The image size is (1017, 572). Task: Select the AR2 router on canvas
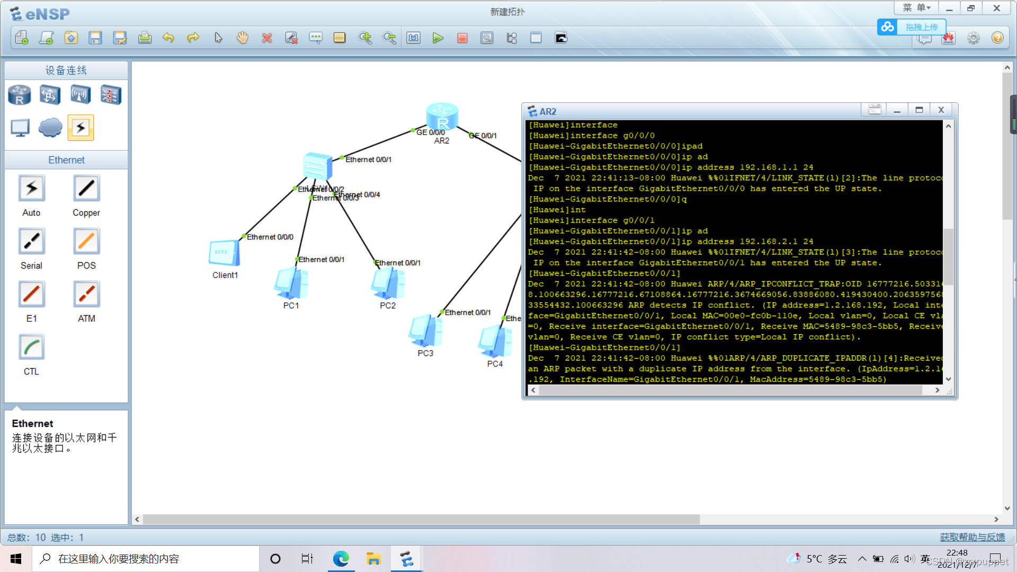[x=442, y=117]
